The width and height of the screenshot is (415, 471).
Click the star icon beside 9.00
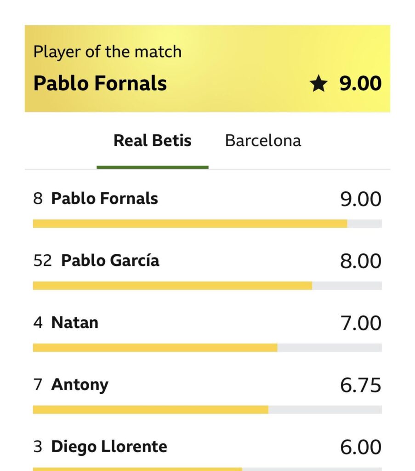point(318,84)
